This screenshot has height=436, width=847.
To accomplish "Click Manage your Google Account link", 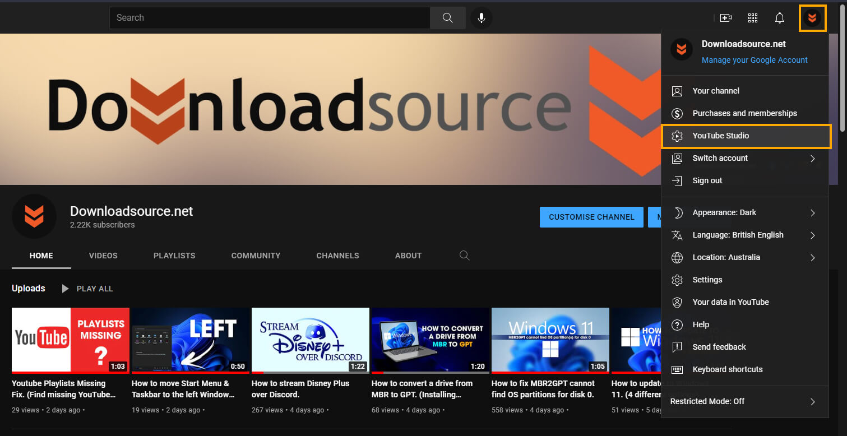I will 755,60.
